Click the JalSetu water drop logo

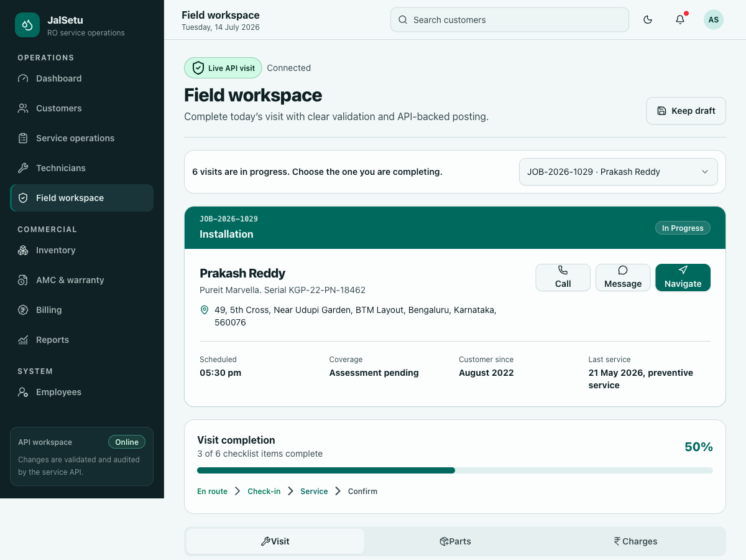(x=27, y=25)
